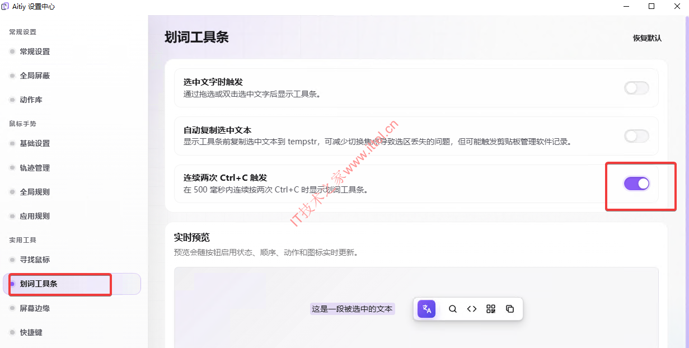Open 快捷键 in sidebar
689x348 pixels.
(72, 332)
